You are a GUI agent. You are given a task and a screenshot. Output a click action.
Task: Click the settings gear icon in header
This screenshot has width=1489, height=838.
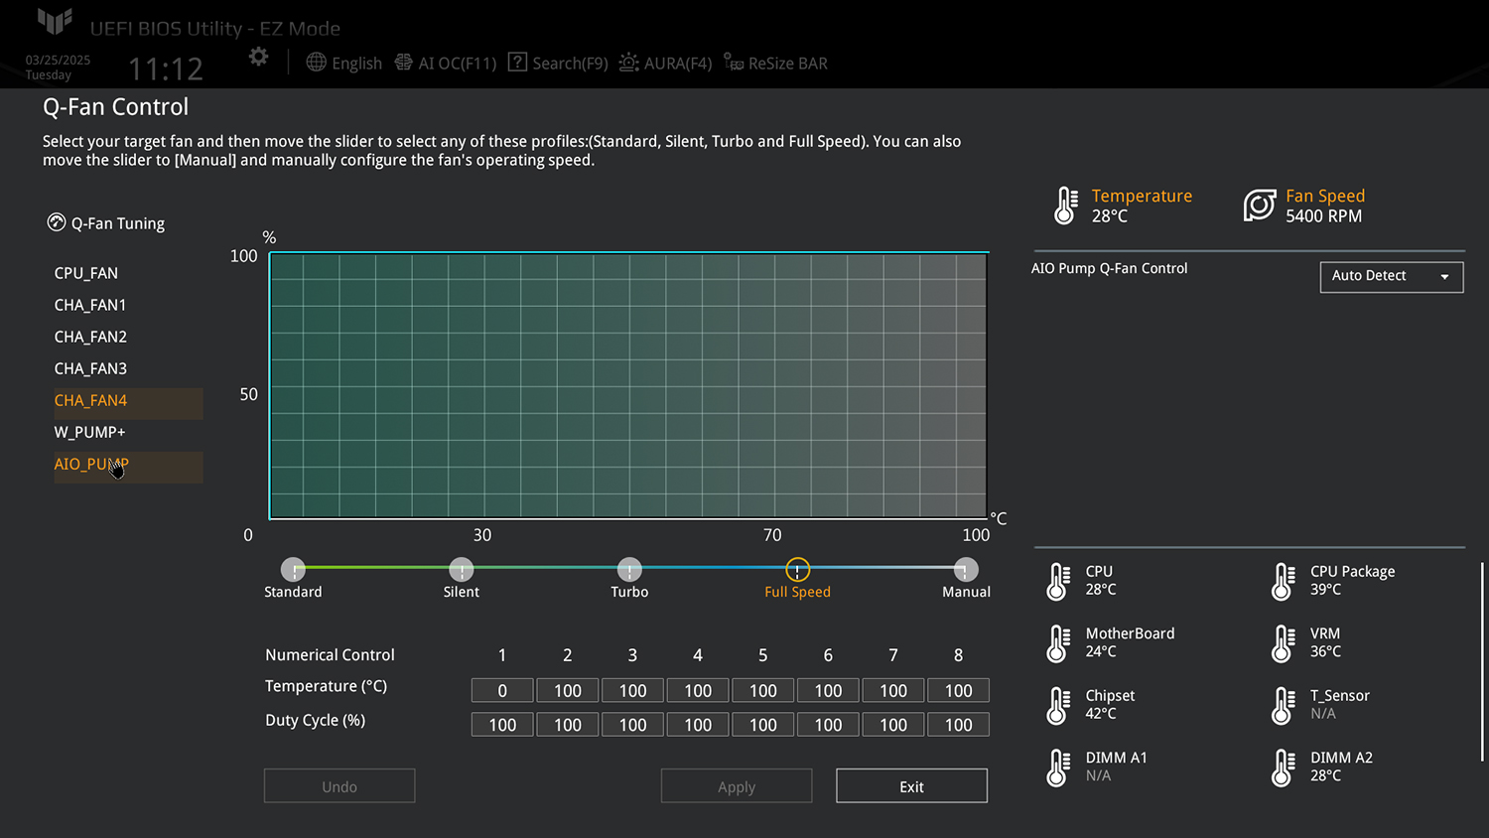pos(258,58)
